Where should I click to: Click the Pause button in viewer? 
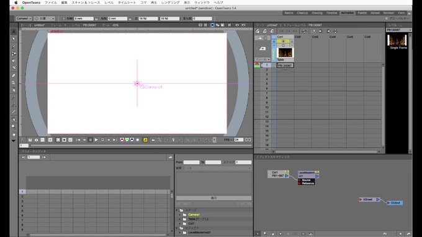(90, 140)
